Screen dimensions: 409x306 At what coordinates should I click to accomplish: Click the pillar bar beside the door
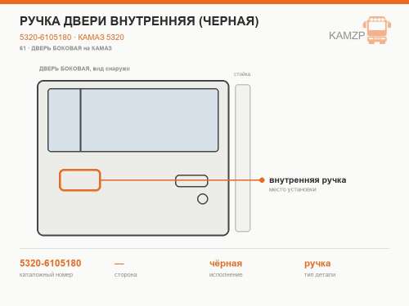243,158
